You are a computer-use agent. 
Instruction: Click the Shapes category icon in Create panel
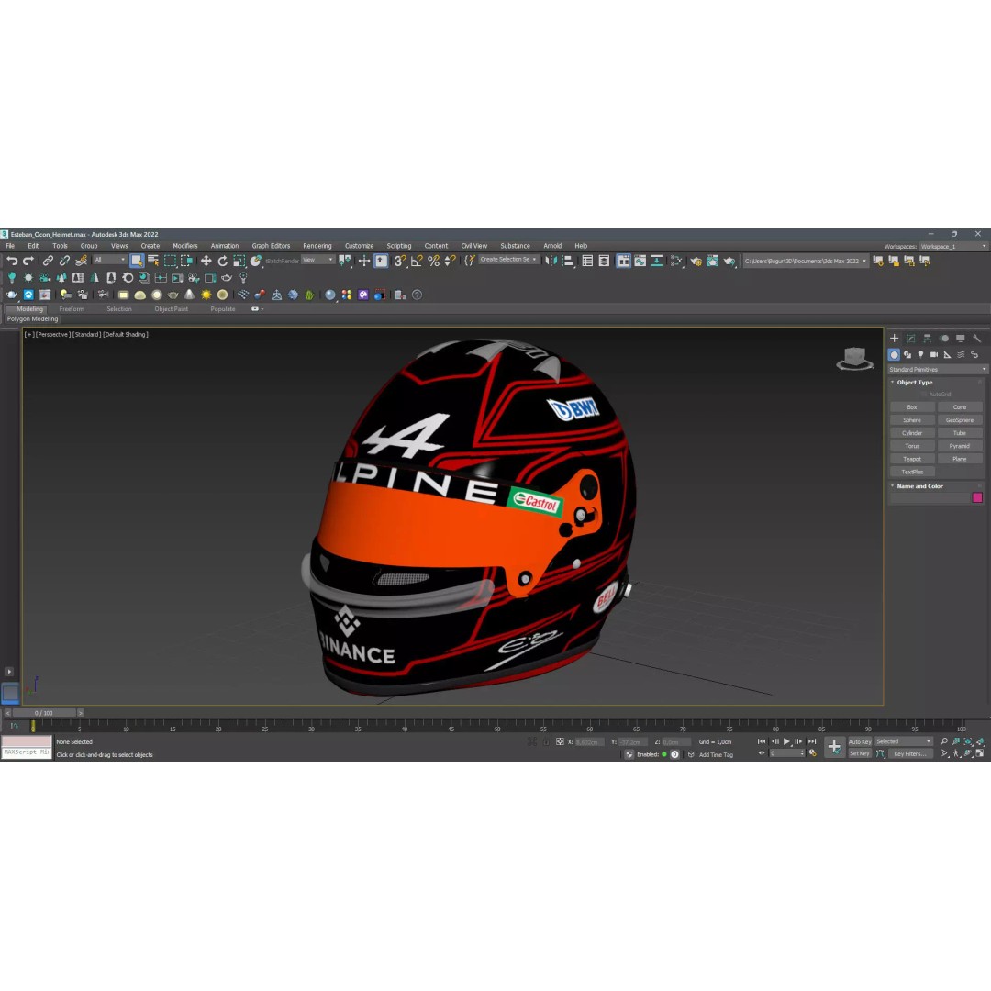[x=908, y=354]
